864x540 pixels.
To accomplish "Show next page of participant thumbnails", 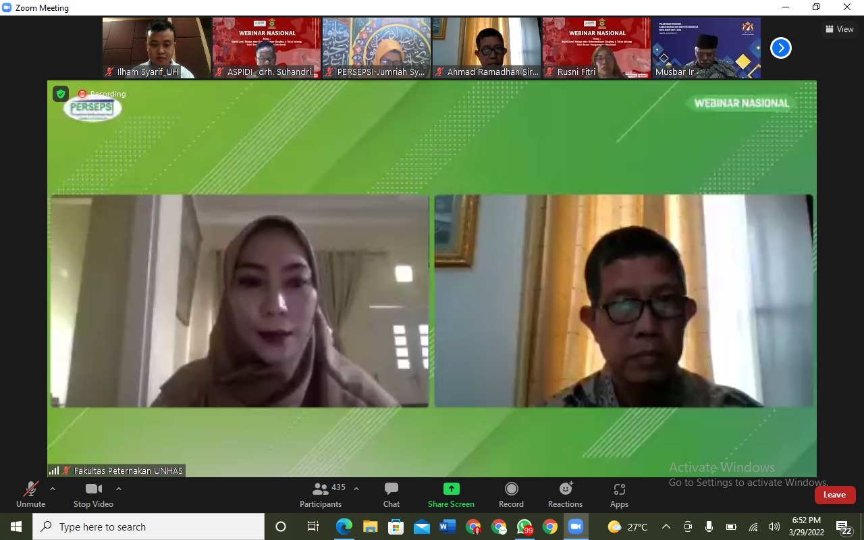I will [781, 48].
